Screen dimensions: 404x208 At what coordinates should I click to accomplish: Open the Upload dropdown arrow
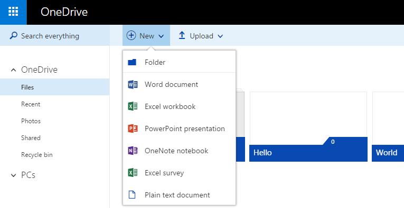(220, 36)
